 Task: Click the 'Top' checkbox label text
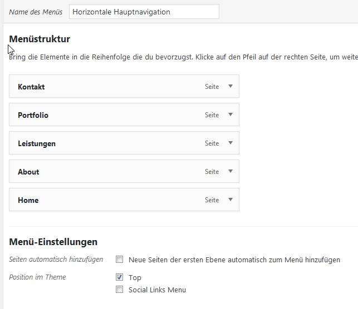pyautogui.click(x=135, y=278)
